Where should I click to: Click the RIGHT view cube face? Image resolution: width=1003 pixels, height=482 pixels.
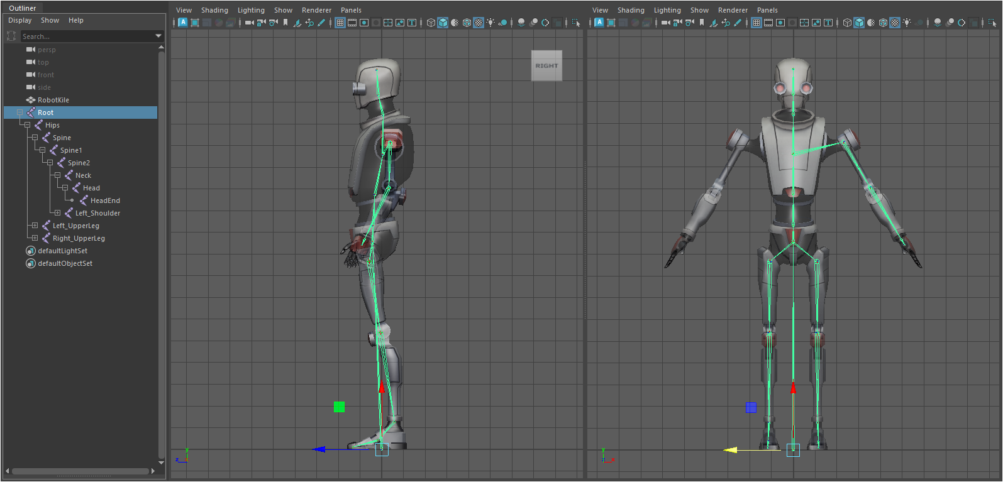(x=546, y=65)
